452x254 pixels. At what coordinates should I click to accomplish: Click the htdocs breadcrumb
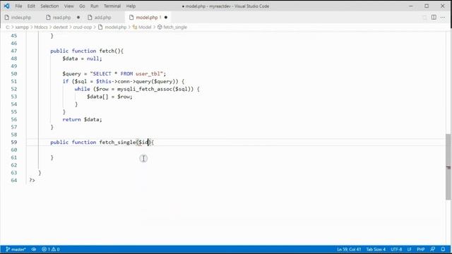click(41, 27)
